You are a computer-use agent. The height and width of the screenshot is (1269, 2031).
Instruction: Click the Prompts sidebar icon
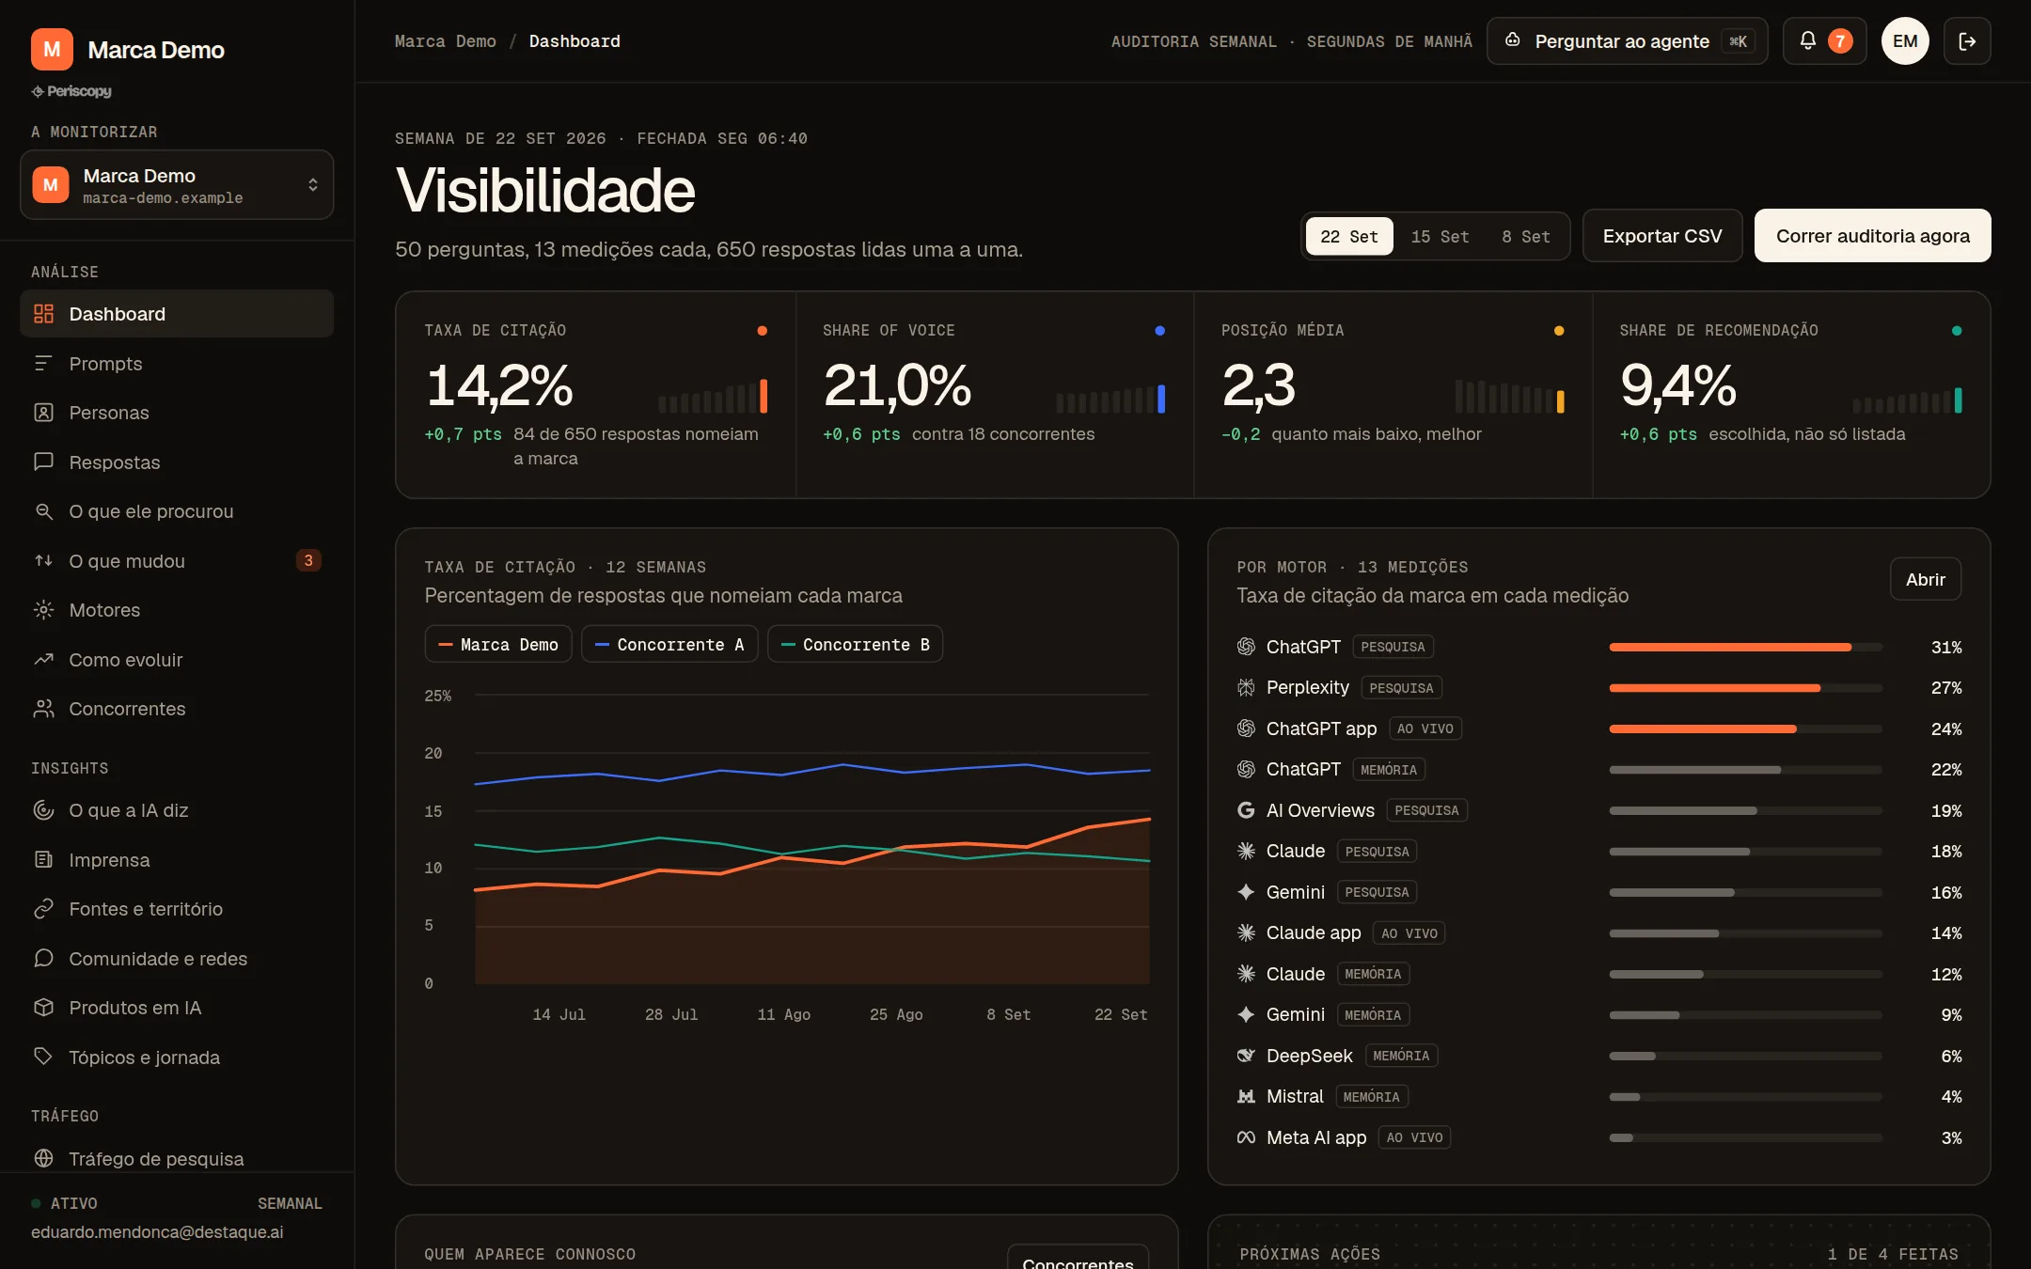(x=43, y=364)
